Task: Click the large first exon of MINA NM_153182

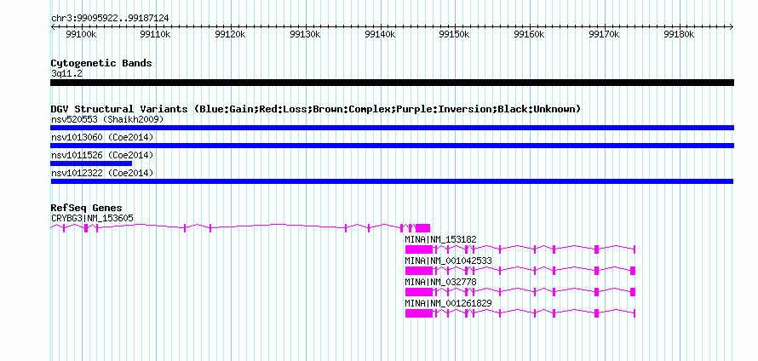Action: 419,249
